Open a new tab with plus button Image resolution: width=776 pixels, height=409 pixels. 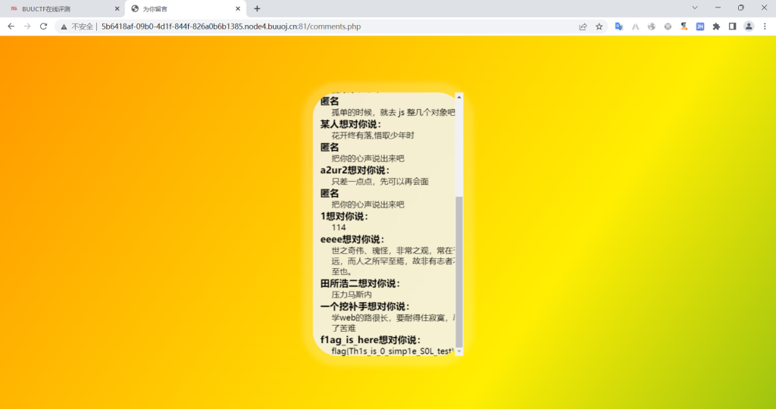pyautogui.click(x=257, y=8)
